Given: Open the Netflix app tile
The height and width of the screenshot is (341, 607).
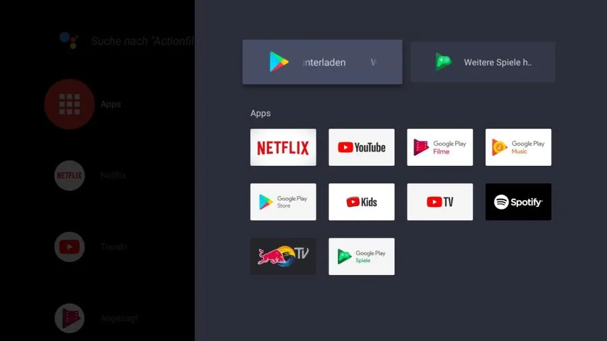Looking at the screenshot, I should [283, 148].
